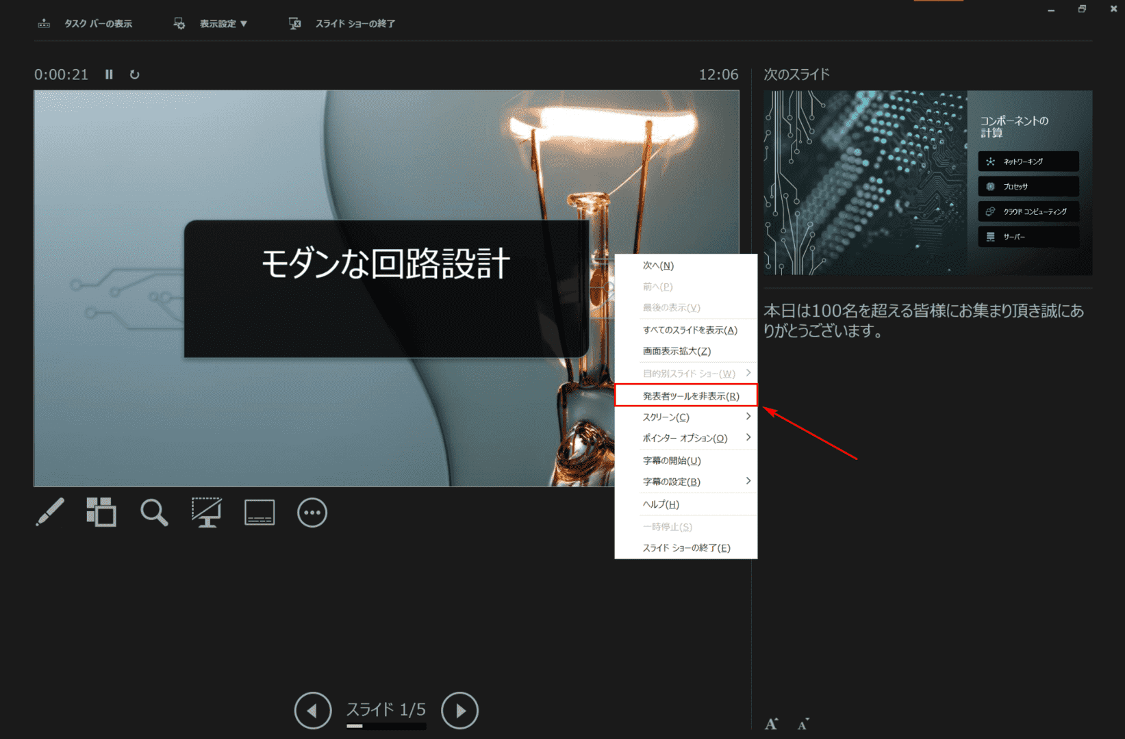Click タスク バーの表示 label
The height and width of the screenshot is (739, 1125).
click(x=98, y=23)
